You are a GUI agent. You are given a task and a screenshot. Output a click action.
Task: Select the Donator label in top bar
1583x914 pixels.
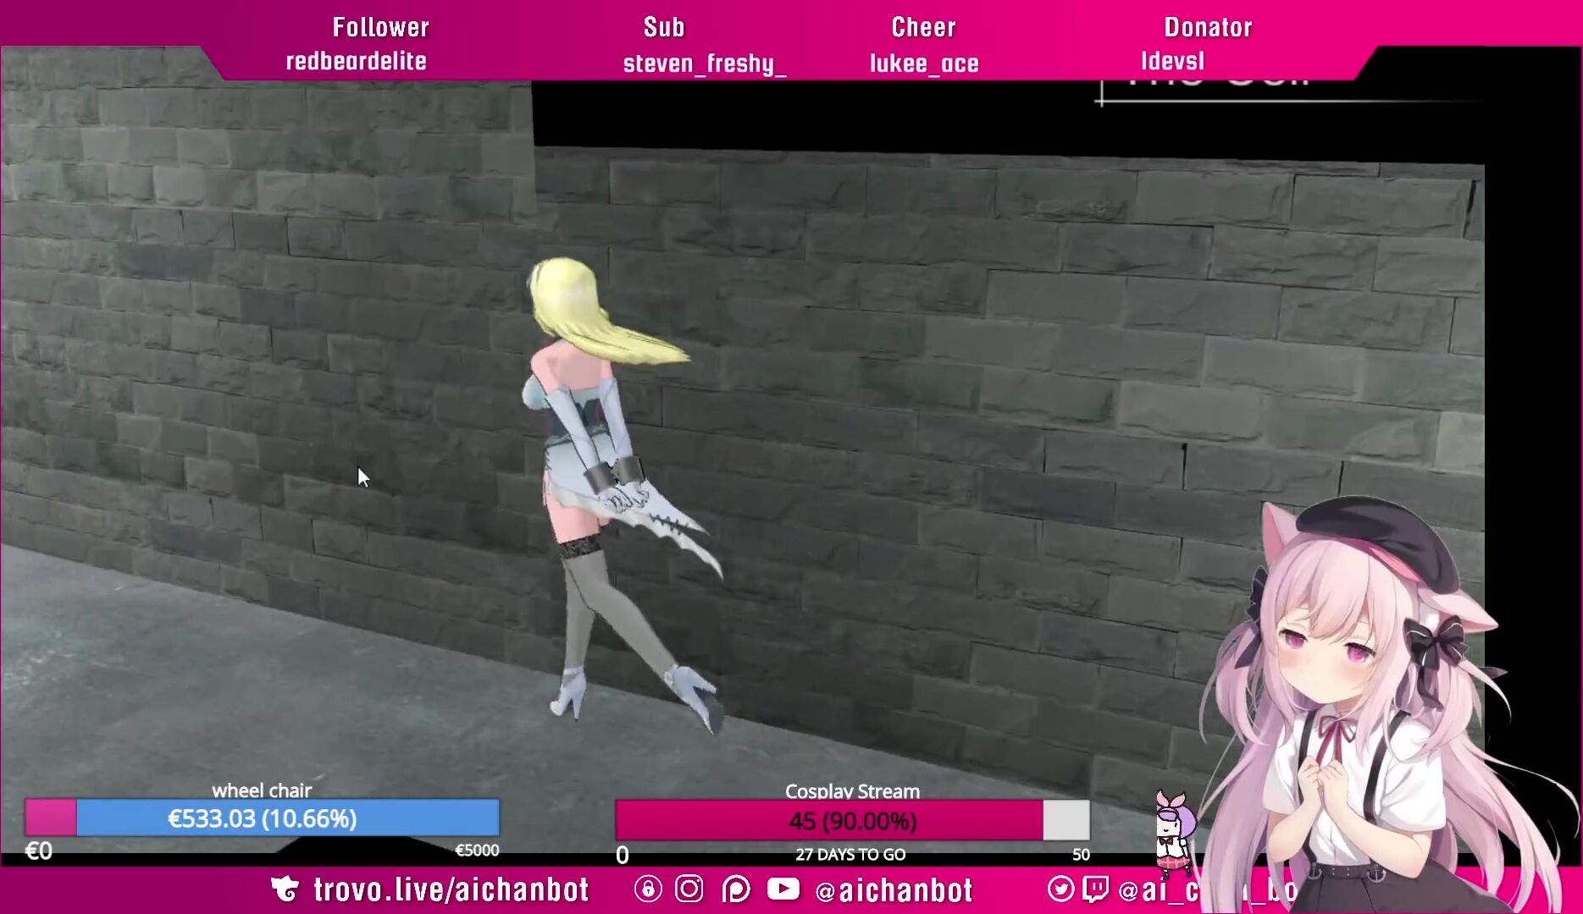tap(1208, 27)
